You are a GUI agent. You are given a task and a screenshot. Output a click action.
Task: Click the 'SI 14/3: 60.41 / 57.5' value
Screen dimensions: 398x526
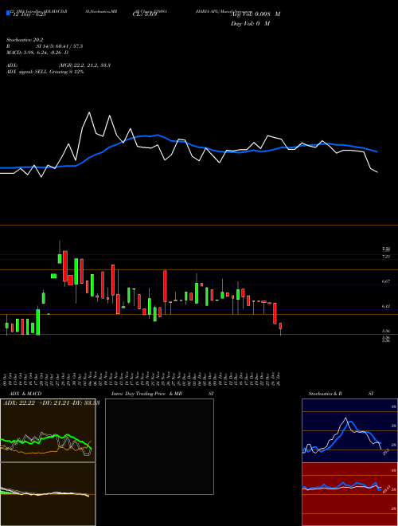point(60,46)
